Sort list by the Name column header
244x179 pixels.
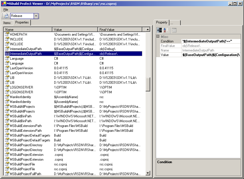(x=28, y=29)
